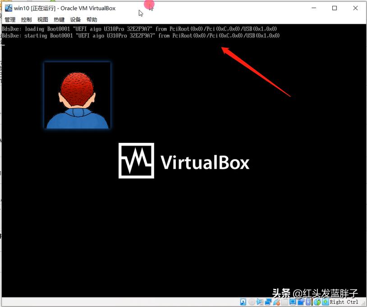Click the V-chip virtualization features icon
The width and height of the screenshot is (367, 307).
tap(307, 302)
